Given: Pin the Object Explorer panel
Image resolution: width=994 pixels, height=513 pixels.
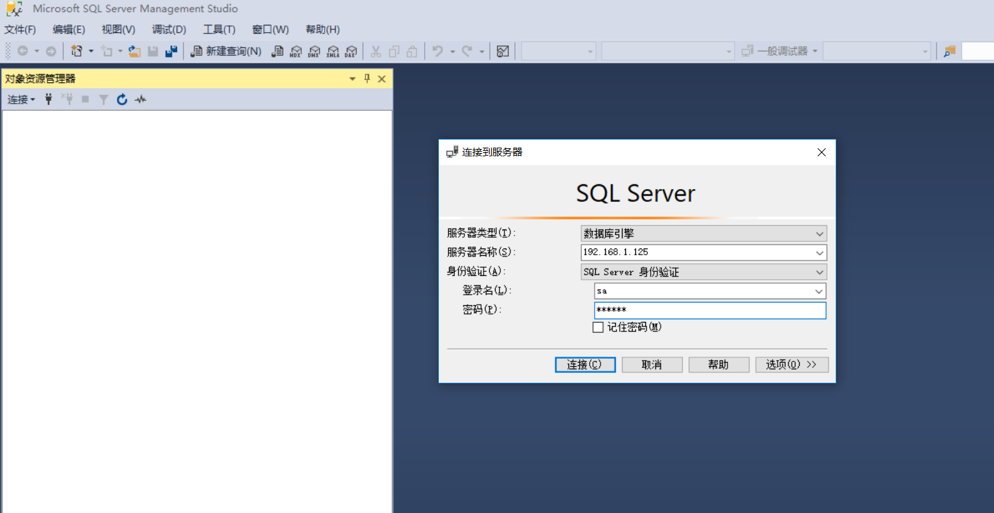Looking at the screenshot, I should coord(366,78).
